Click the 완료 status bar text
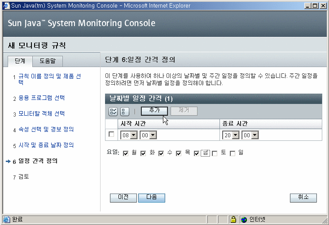 click(17, 220)
